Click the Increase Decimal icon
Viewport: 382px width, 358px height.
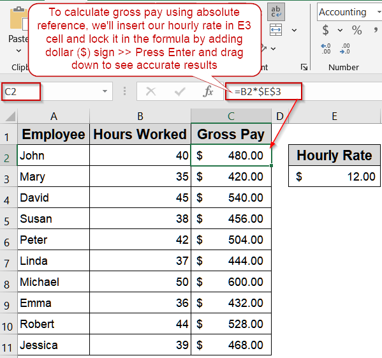pos(326,48)
